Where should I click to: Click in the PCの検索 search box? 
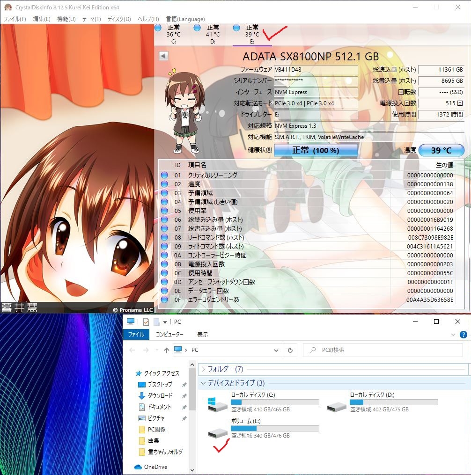click(383, 350)
